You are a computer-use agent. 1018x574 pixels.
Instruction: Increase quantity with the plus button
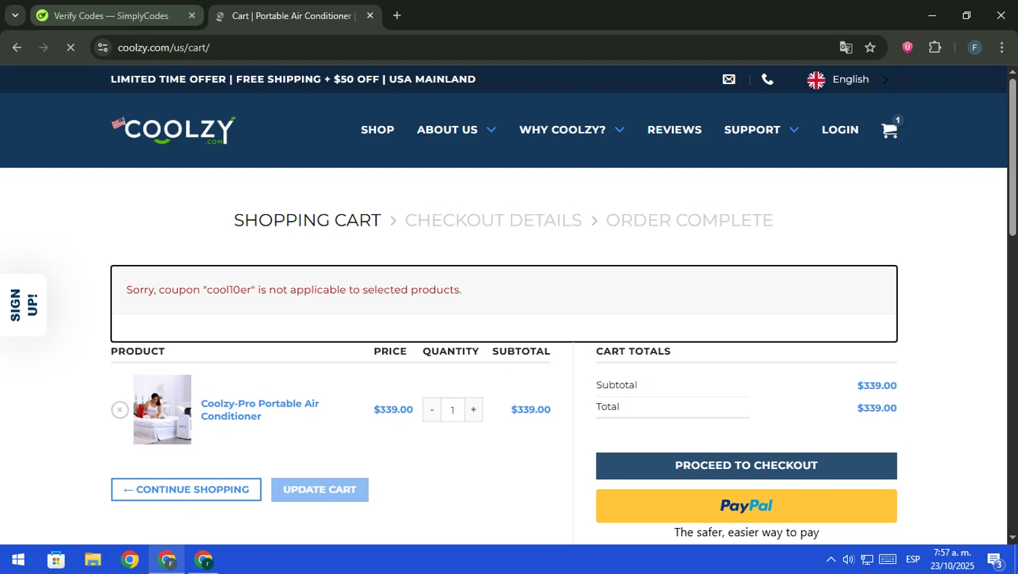click(x=474, y=410)
